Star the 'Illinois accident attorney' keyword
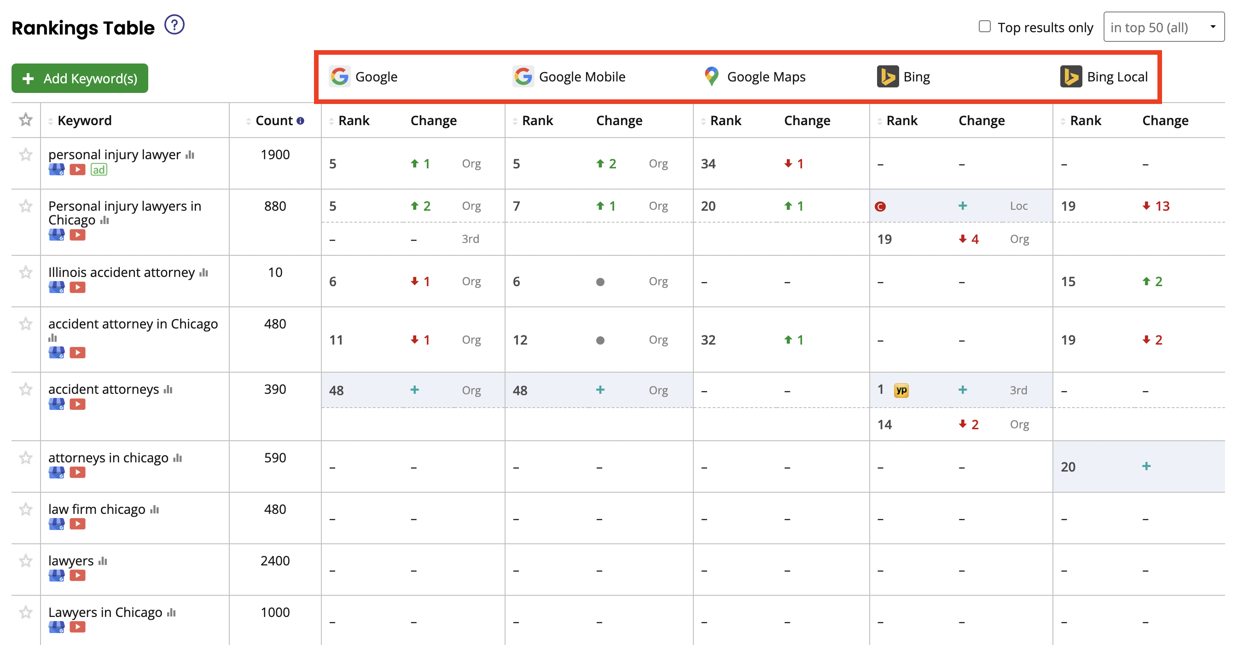Viewport: 1238px width, 645px height. tap(26, 272)
